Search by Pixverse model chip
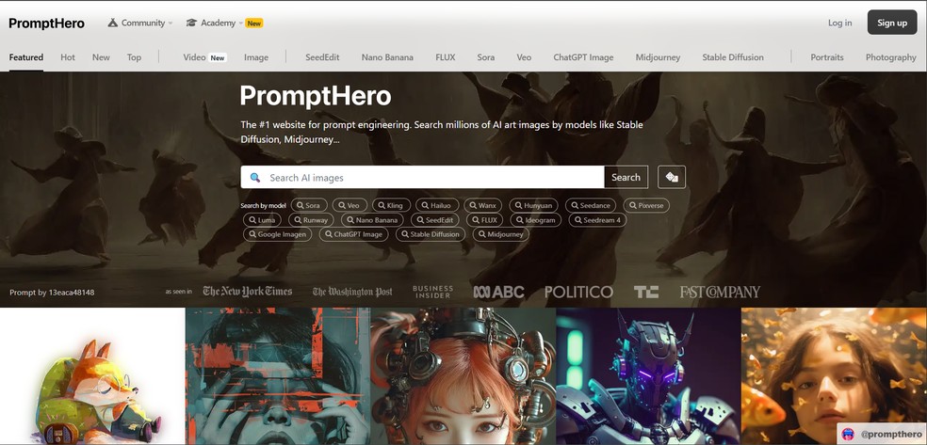This screenshot has width=927, height=445. coord(646,205)
